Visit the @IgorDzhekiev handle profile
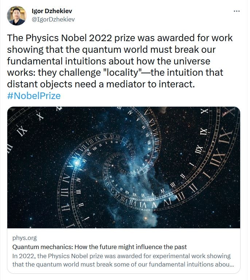250x280 pixels. point(53,19)
